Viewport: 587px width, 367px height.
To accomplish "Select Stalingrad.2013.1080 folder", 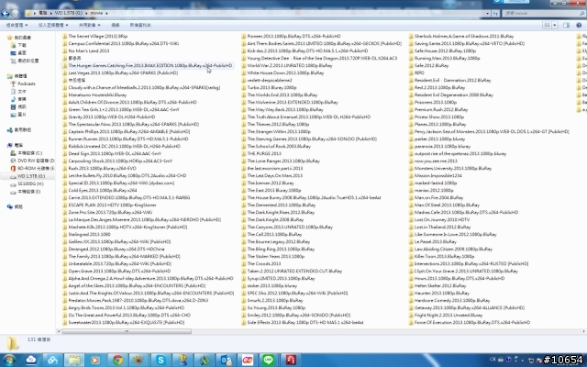I will point(89,235).
